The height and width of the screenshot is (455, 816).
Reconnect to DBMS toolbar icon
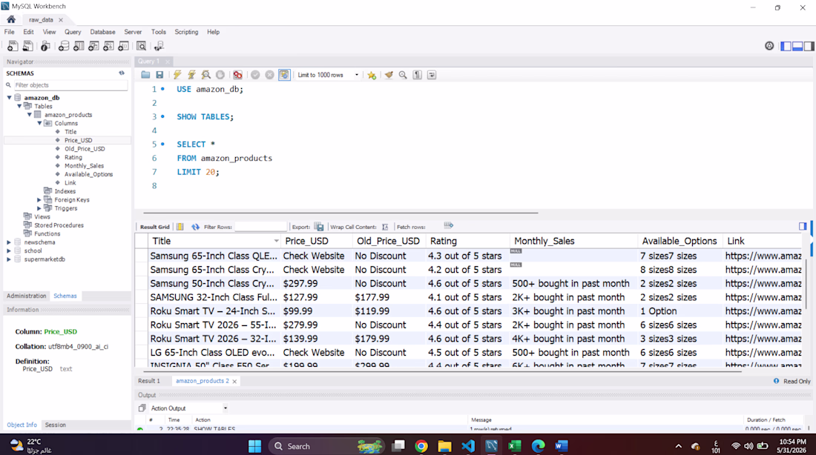pyautogui.click(x=159, y=46)
